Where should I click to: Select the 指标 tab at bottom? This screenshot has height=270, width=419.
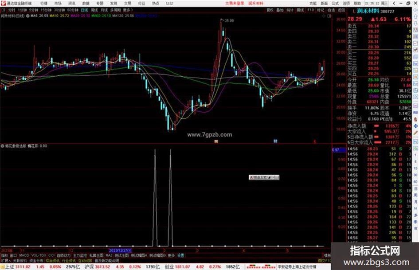click(x=4, y=255)
